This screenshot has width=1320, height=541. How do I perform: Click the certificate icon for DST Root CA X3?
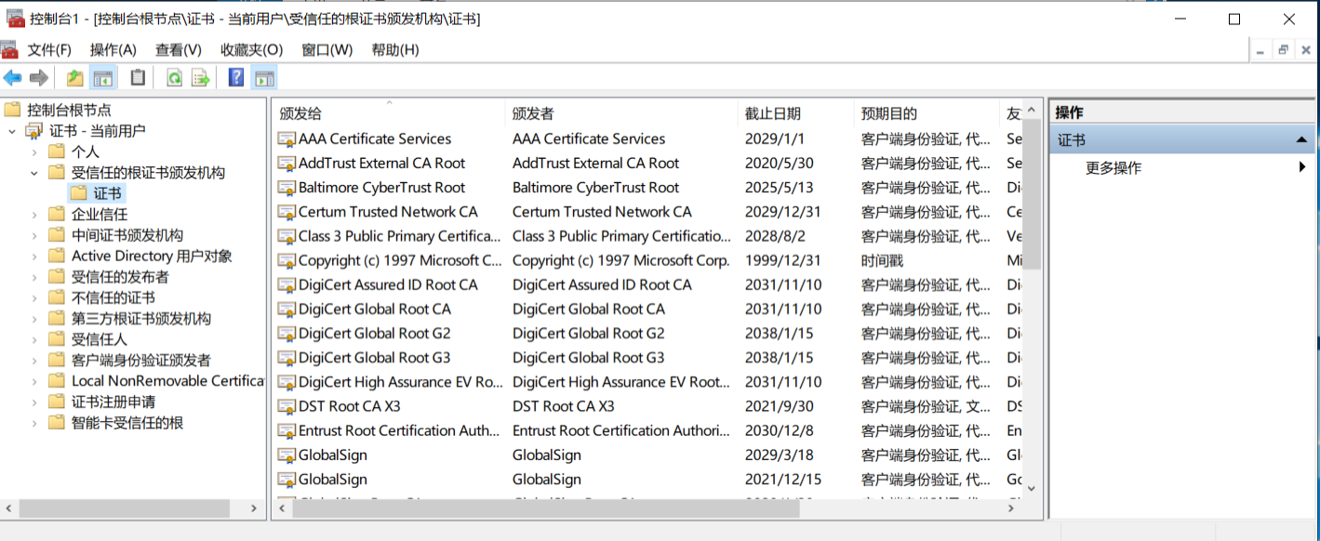[287, 406]
